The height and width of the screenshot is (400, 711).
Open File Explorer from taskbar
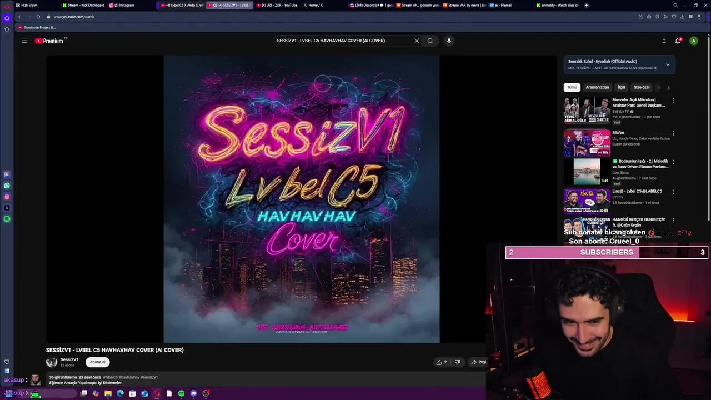point(108,393)
